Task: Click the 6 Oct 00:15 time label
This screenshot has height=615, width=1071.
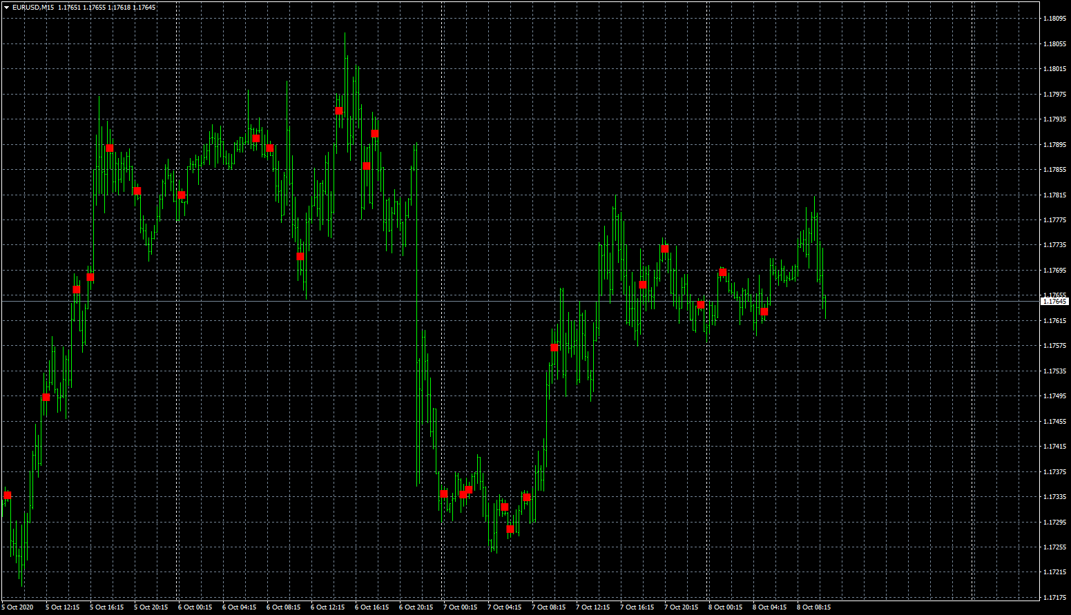Action: 195,607
